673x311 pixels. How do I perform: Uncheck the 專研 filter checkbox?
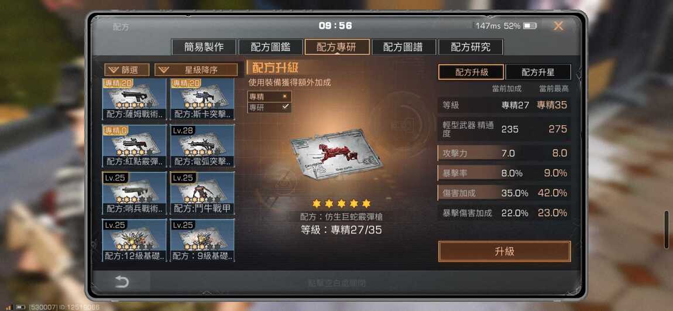(284, 107)
